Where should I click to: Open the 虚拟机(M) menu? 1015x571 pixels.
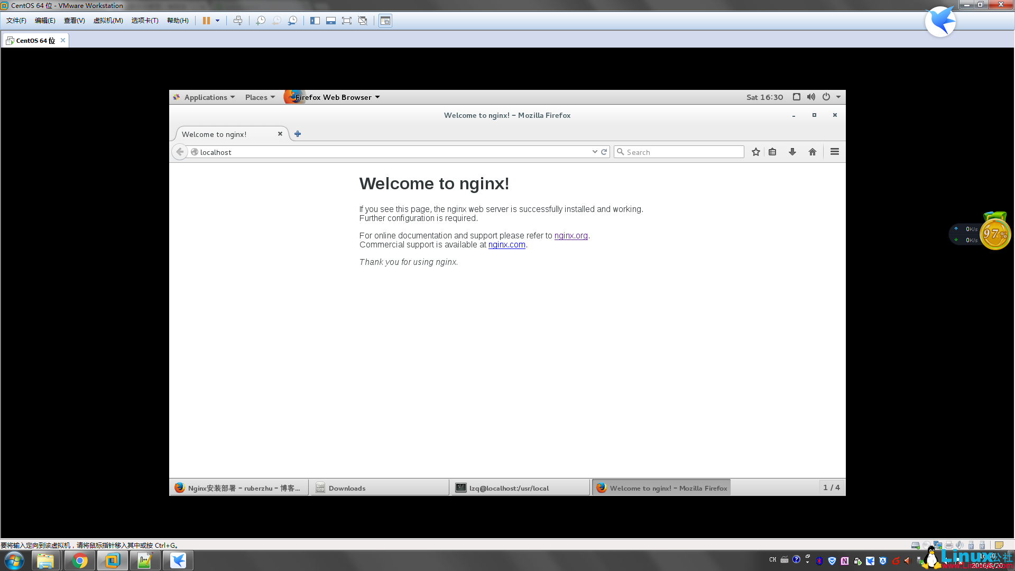tap(108, 21)
